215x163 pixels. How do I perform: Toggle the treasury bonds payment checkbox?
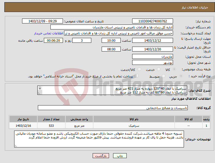137,76
